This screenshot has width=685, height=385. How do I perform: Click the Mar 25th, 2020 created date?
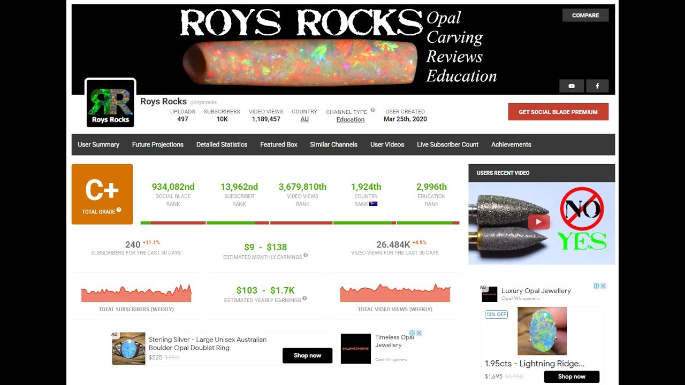405,119
